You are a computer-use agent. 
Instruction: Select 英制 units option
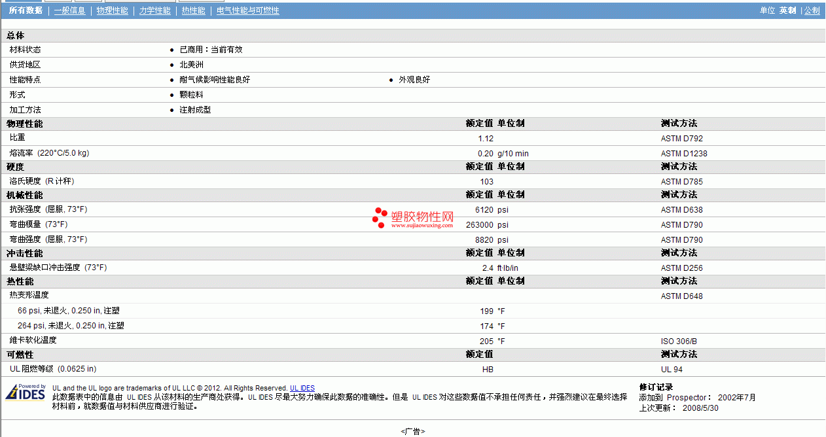point(787,10)
